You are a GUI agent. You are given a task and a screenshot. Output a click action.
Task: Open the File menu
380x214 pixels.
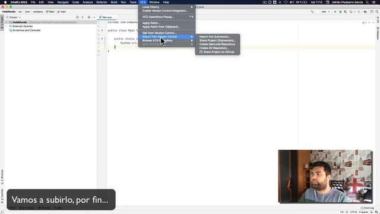coord(33,2)
